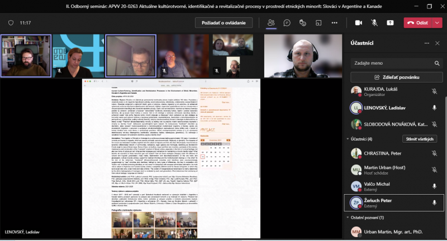Toggle mic for LENOVSKÝ, Ladislav

(434, 108)
